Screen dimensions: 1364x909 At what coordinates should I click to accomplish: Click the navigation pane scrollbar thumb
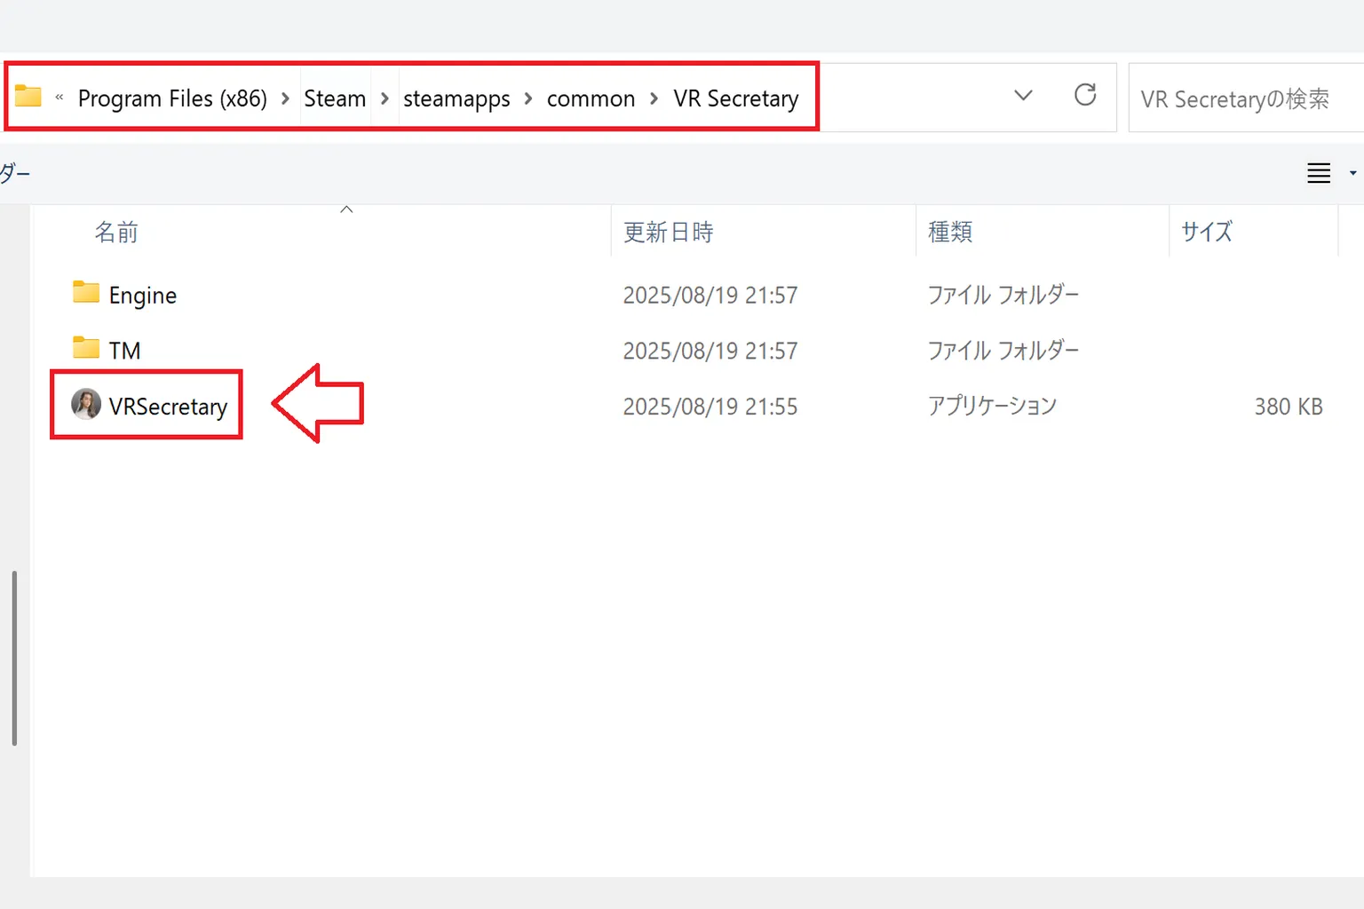pos(14,658)
